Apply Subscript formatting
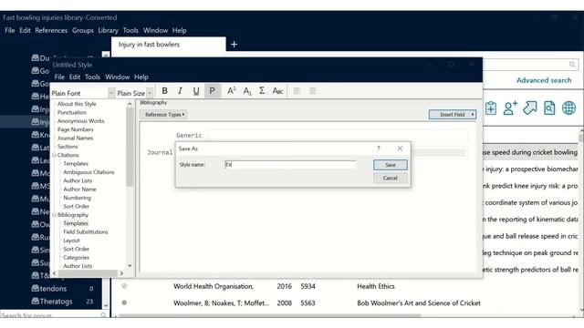584x328 pixels. tap(247, 91)
